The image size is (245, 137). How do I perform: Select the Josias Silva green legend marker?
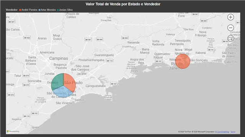click(x=58, y=10)
